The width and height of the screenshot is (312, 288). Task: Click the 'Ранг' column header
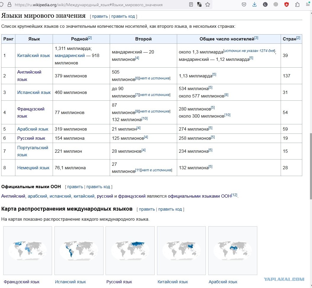click(8, 39)
